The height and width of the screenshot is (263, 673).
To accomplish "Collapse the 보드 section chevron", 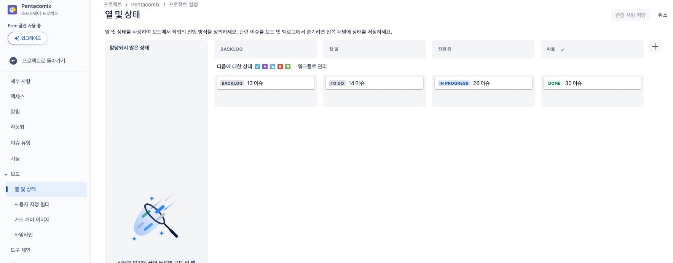I will click(x=6, y=174).
